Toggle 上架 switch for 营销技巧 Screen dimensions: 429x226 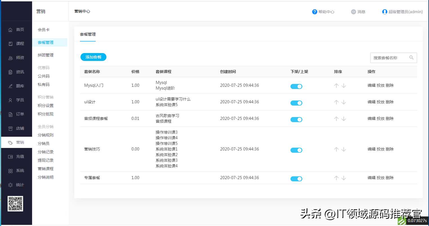pos(296,150)
